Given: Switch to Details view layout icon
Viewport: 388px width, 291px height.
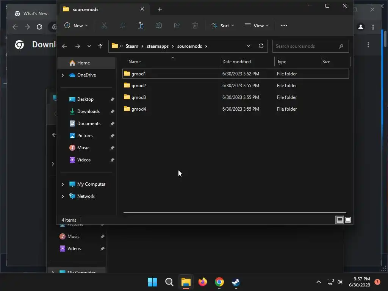Looking at the screenshot, I should [340, 220].
